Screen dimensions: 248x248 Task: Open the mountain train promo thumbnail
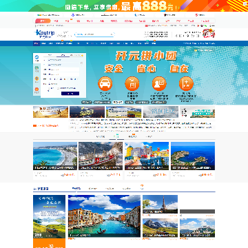(x=124, y=112)
